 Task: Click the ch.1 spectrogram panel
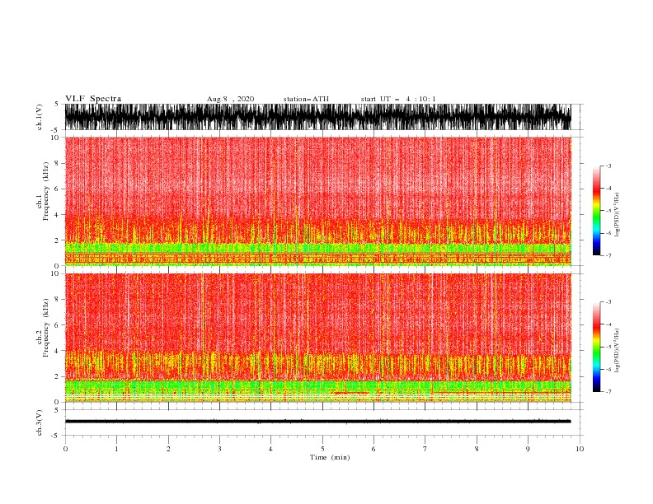point(317,201)
